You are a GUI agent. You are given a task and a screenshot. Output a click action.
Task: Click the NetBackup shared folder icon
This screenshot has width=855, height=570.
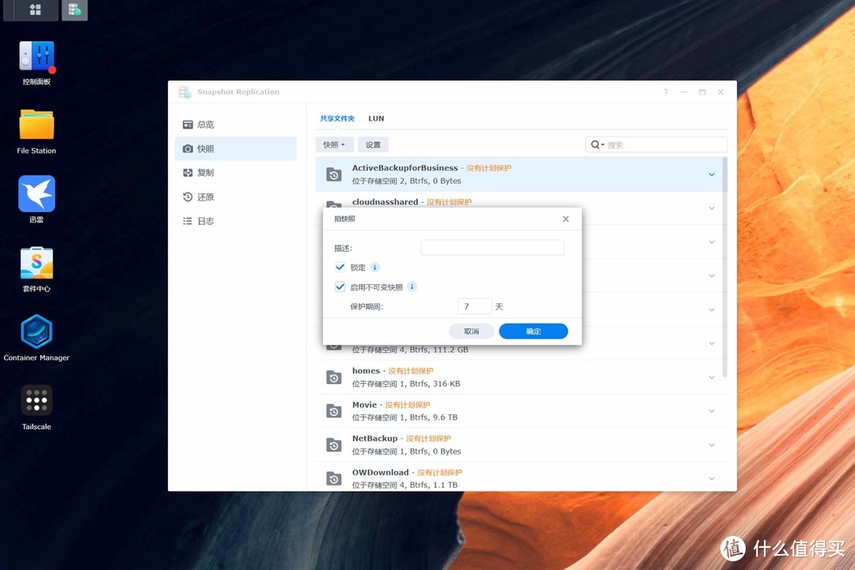[x=334, y=445]
